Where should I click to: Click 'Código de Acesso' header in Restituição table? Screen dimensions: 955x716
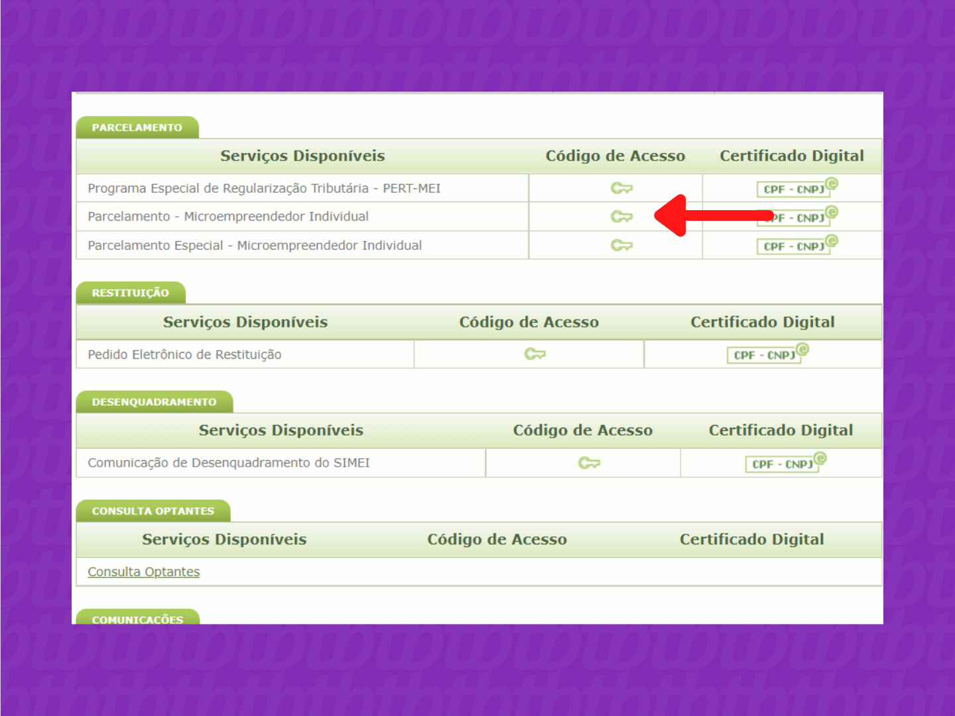tap(529, 322)
